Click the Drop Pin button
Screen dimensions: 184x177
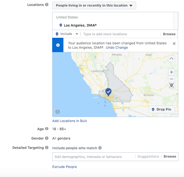coord(162,109)
